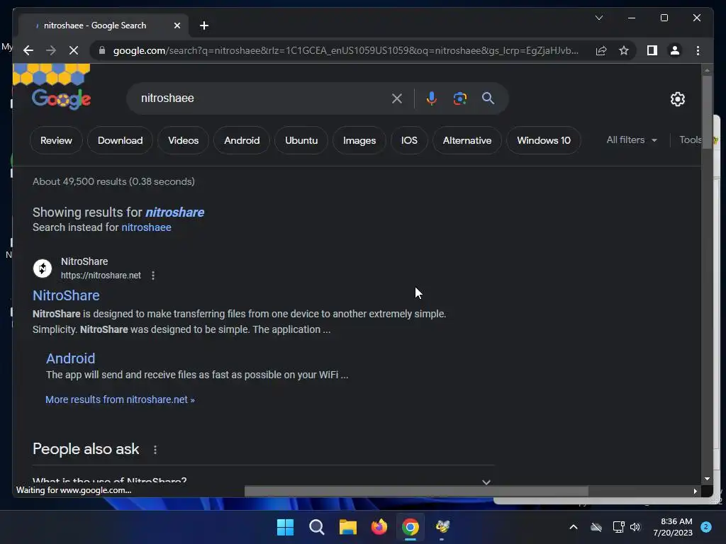Go back to the previous page
The image size is (726, 544).
click(28, 50)
